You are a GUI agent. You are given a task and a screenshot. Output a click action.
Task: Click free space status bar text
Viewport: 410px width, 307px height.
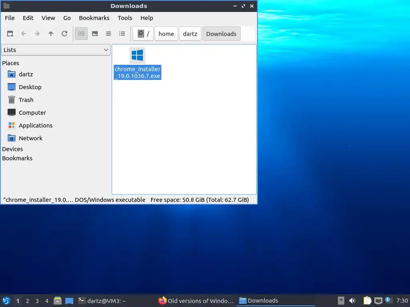pyautogui.click(x=199, y=200)
